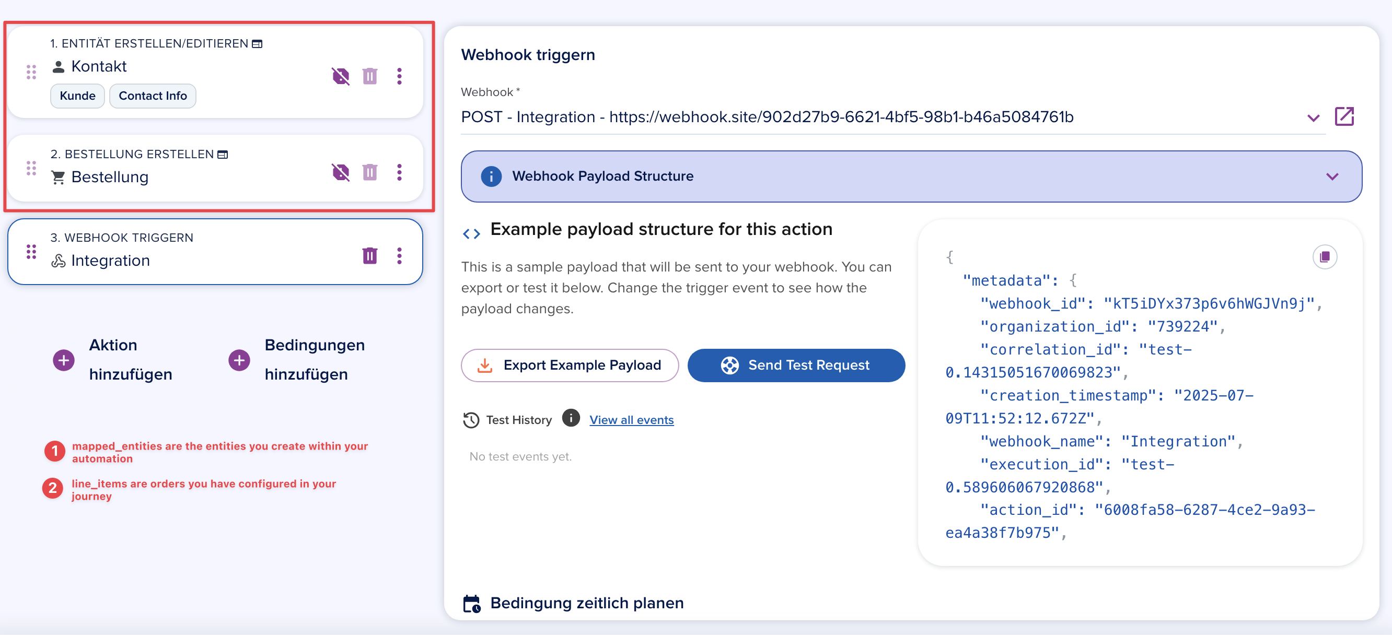Open View all events link

click(632, 420)
